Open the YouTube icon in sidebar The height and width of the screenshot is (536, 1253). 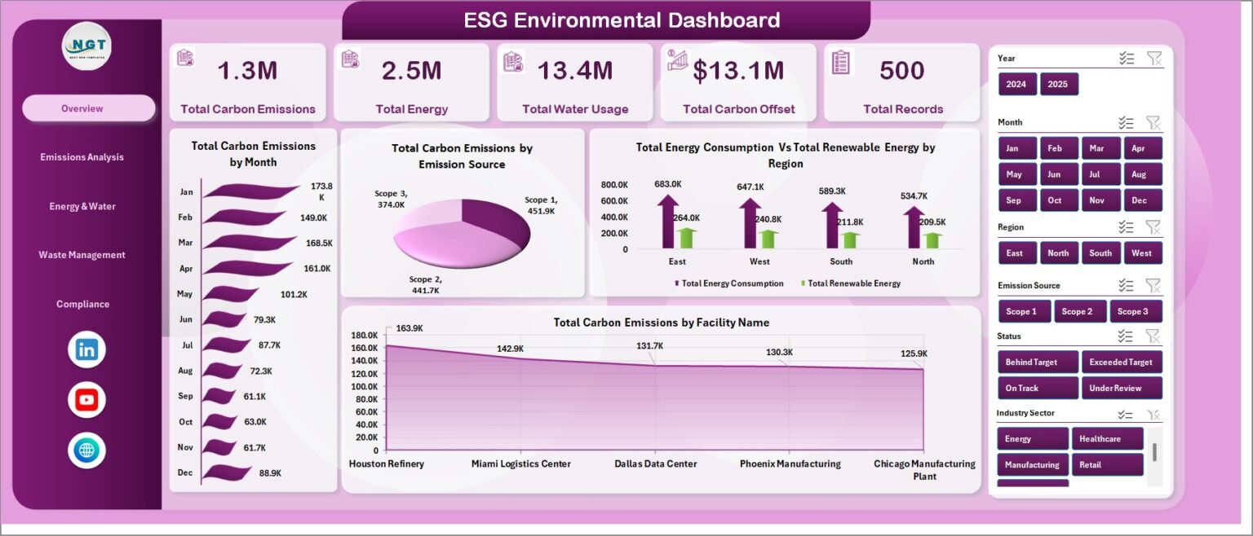pyautogui.click(x=86, y=400)
